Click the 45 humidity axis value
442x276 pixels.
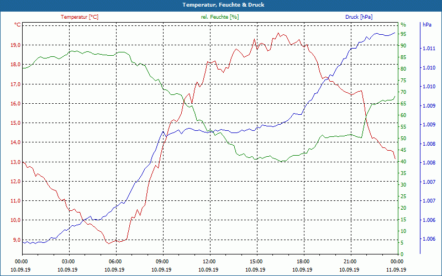tap(403, 150)
